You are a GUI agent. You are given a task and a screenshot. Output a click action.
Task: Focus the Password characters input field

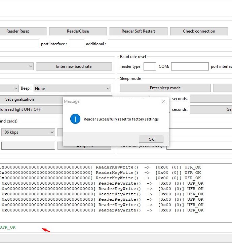pos(199,146)
